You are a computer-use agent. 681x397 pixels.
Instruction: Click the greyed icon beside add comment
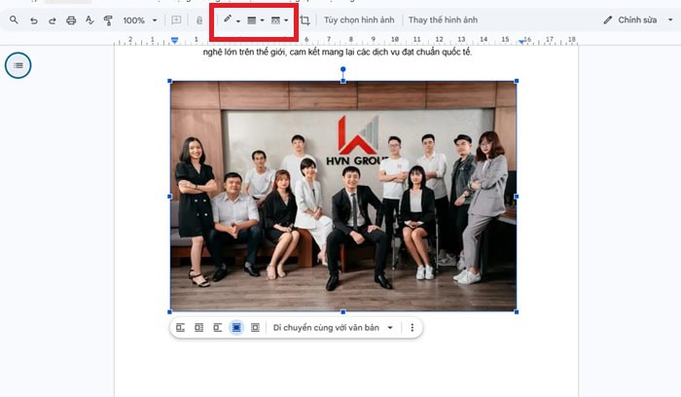[x=198, y=20]
